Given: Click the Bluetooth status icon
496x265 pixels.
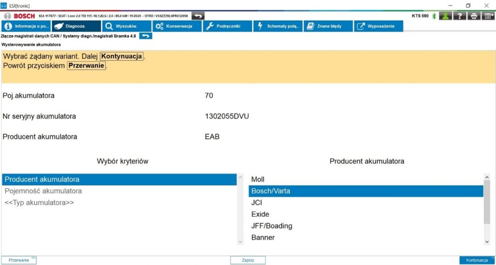Looking at the screenshot, I should coord(434,16).
